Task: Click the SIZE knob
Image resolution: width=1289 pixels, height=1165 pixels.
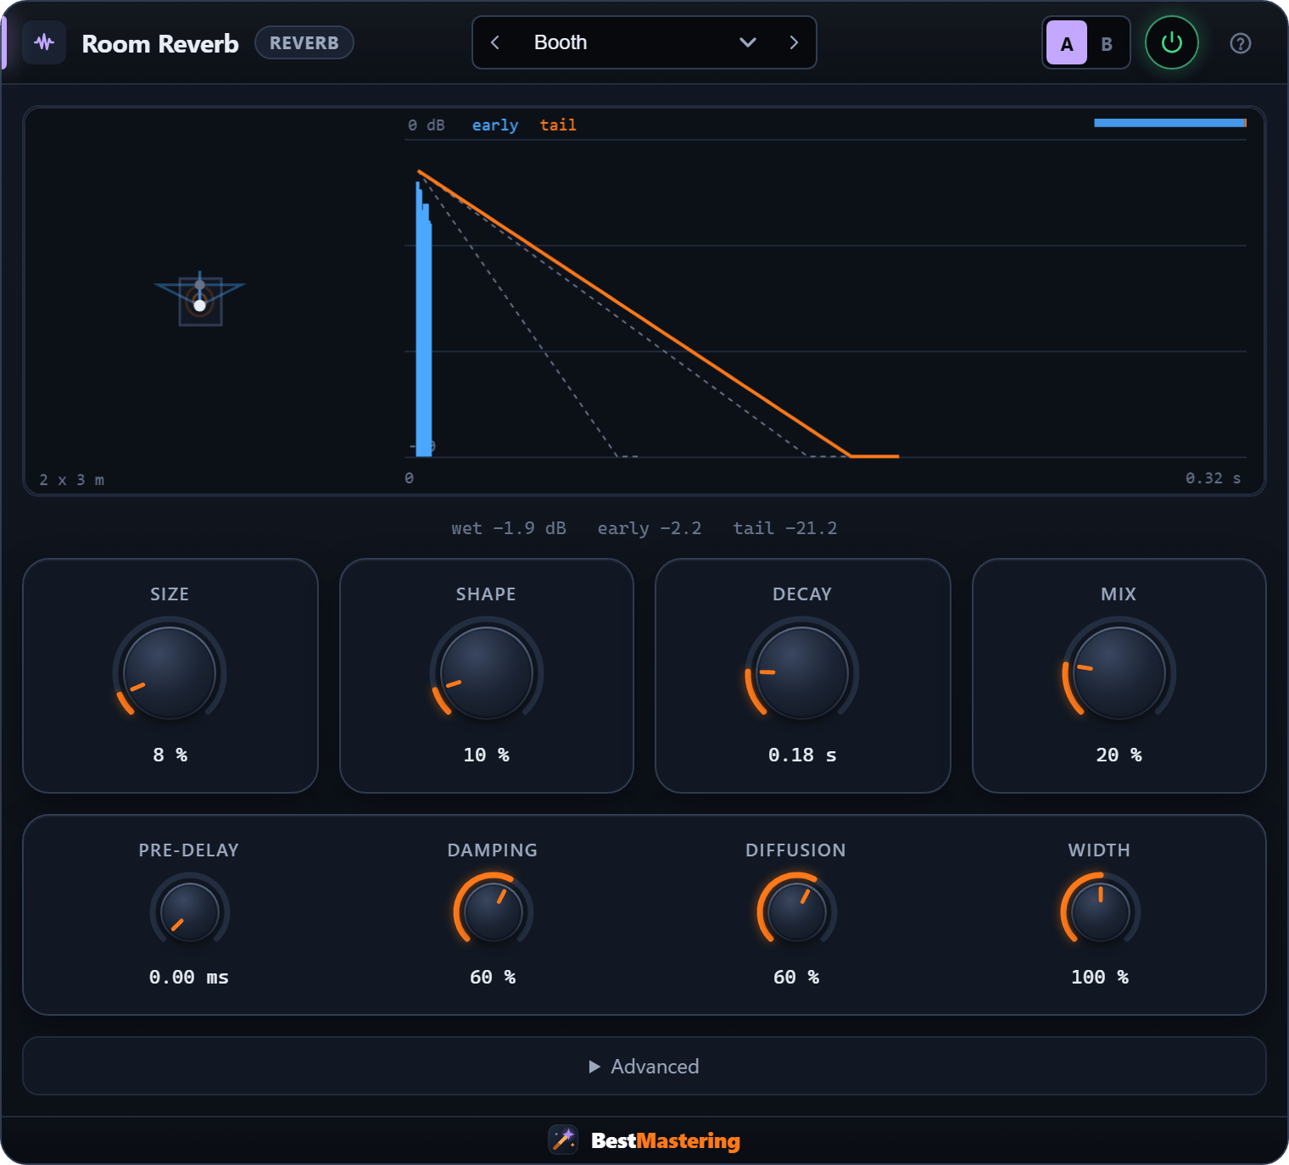Action: [x=170, y=673]
